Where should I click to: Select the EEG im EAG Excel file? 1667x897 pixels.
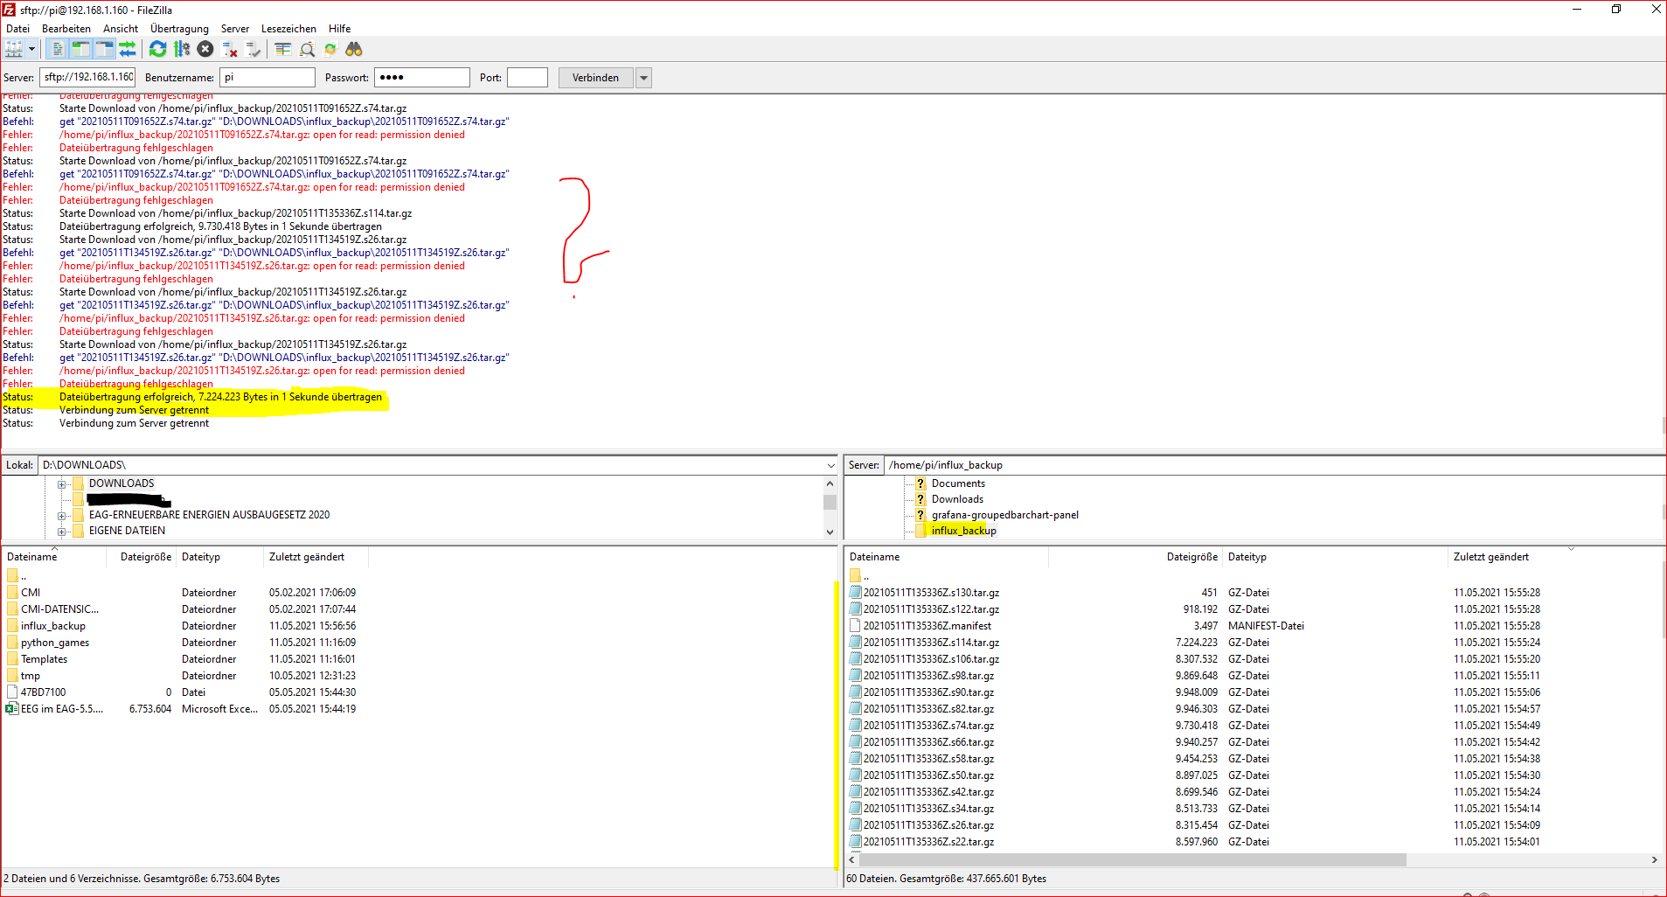coord(61,709)
